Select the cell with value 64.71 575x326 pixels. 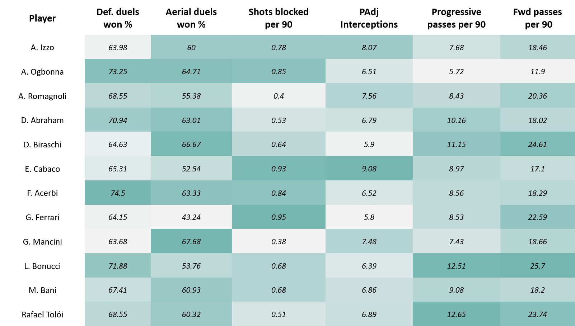pos(191,71)
